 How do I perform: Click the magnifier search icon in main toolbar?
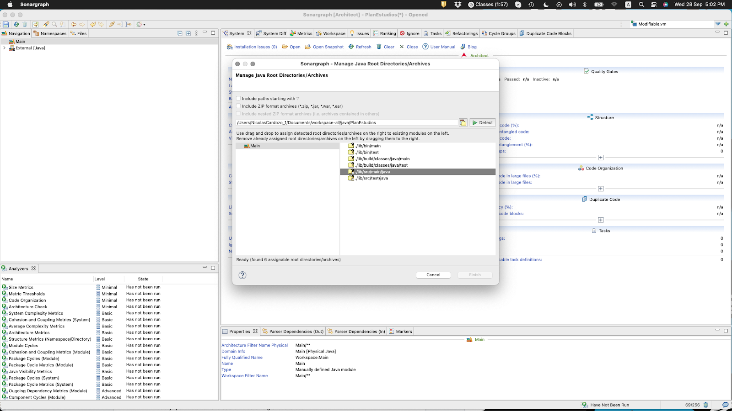(x=54, y=24)
